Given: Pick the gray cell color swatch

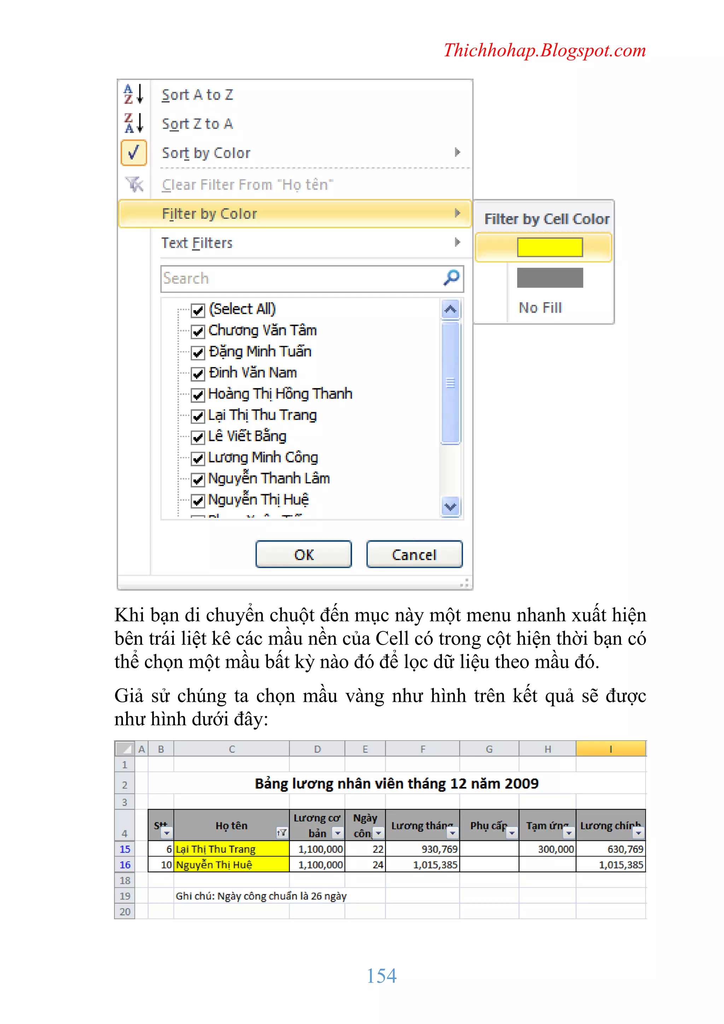Looking at the screenshot, I should [x=550, y=277].
